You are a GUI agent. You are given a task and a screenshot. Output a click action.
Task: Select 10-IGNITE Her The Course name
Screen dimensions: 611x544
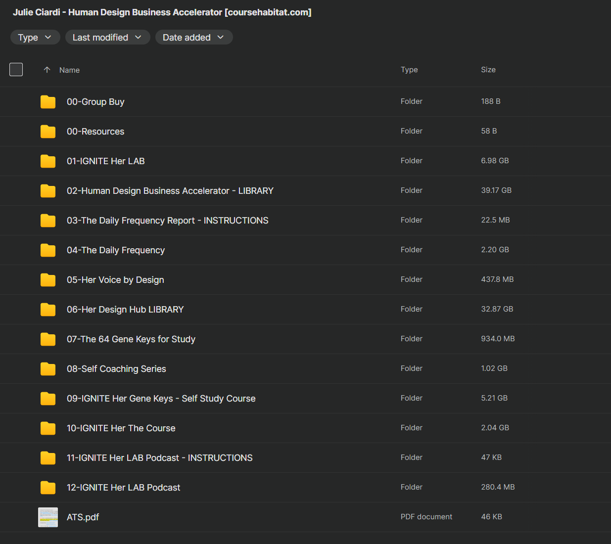pos(121,428)
